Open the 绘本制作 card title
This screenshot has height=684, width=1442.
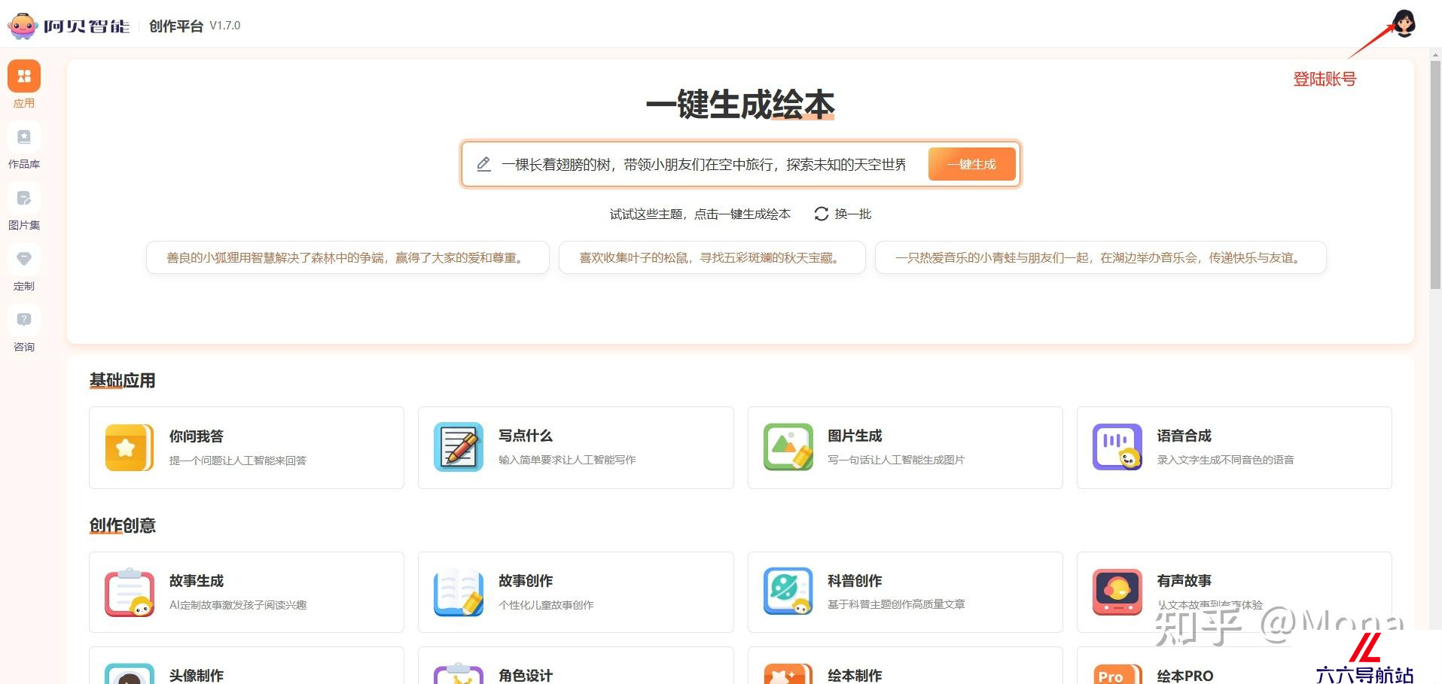[855, 676]
